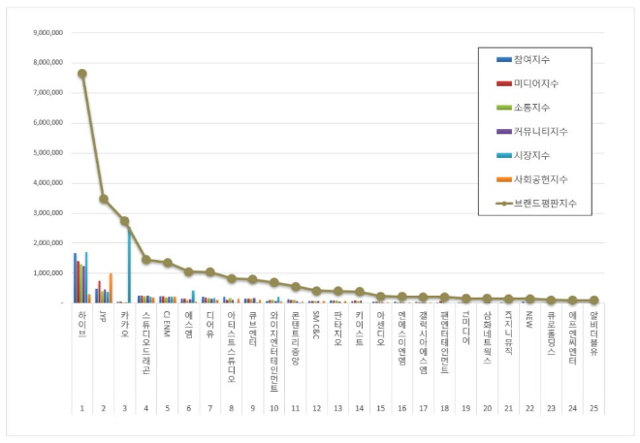Select the blue 하이브 참여지수 bar

[x=76, y=278]
